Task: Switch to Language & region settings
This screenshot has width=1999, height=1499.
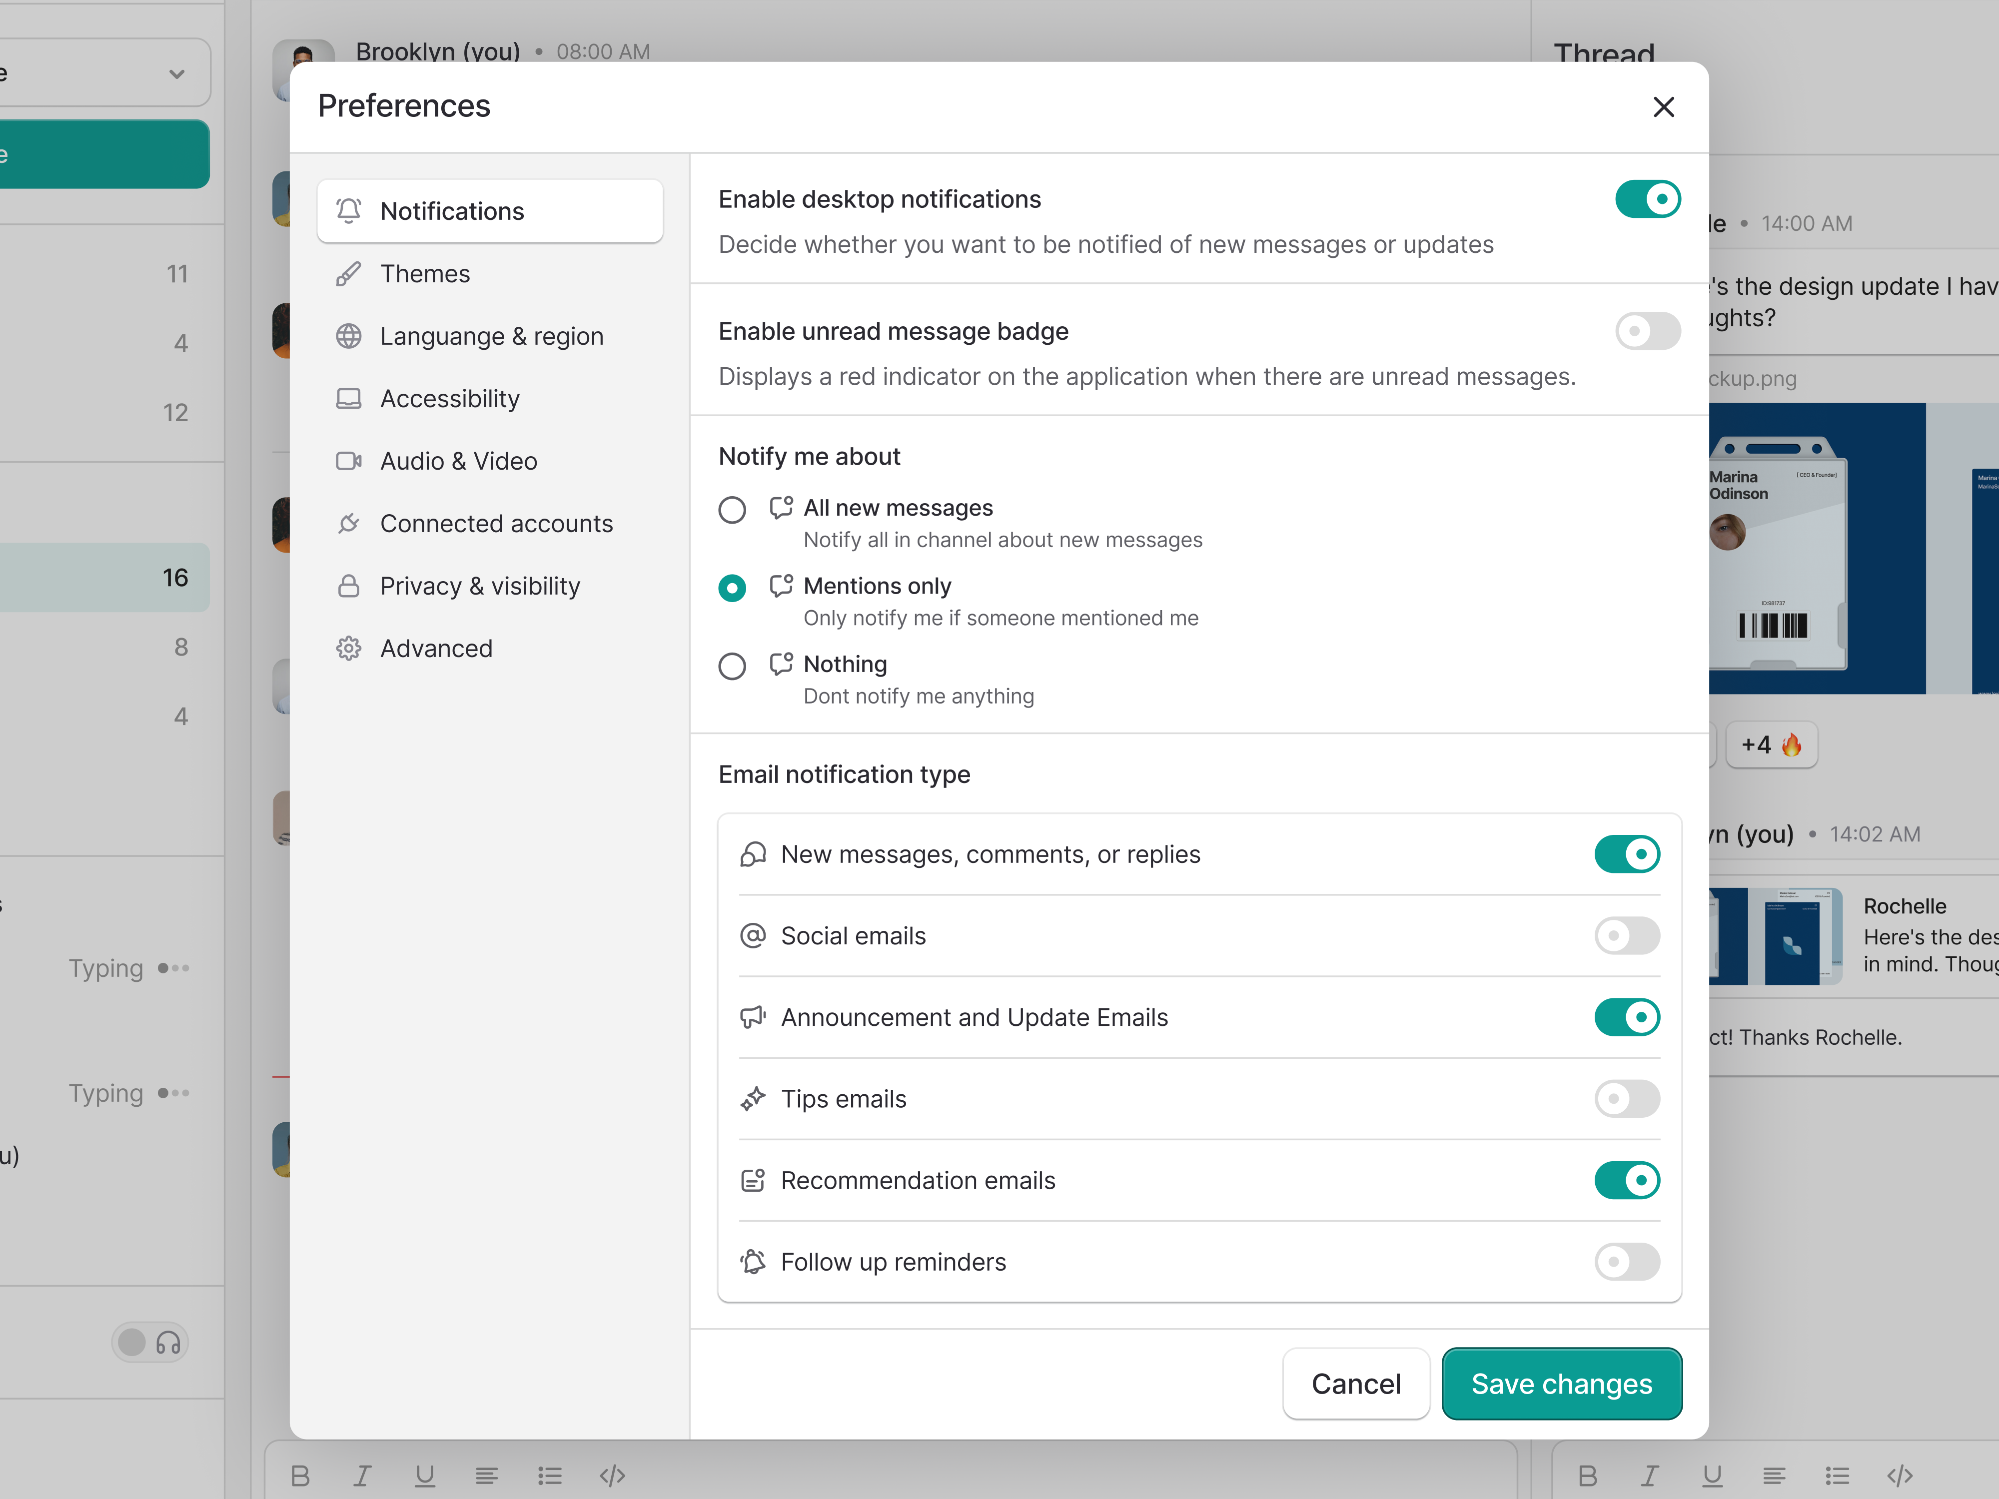Action: pos(493,335)
